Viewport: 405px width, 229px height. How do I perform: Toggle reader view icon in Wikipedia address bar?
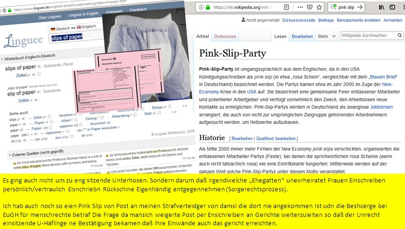286,7
